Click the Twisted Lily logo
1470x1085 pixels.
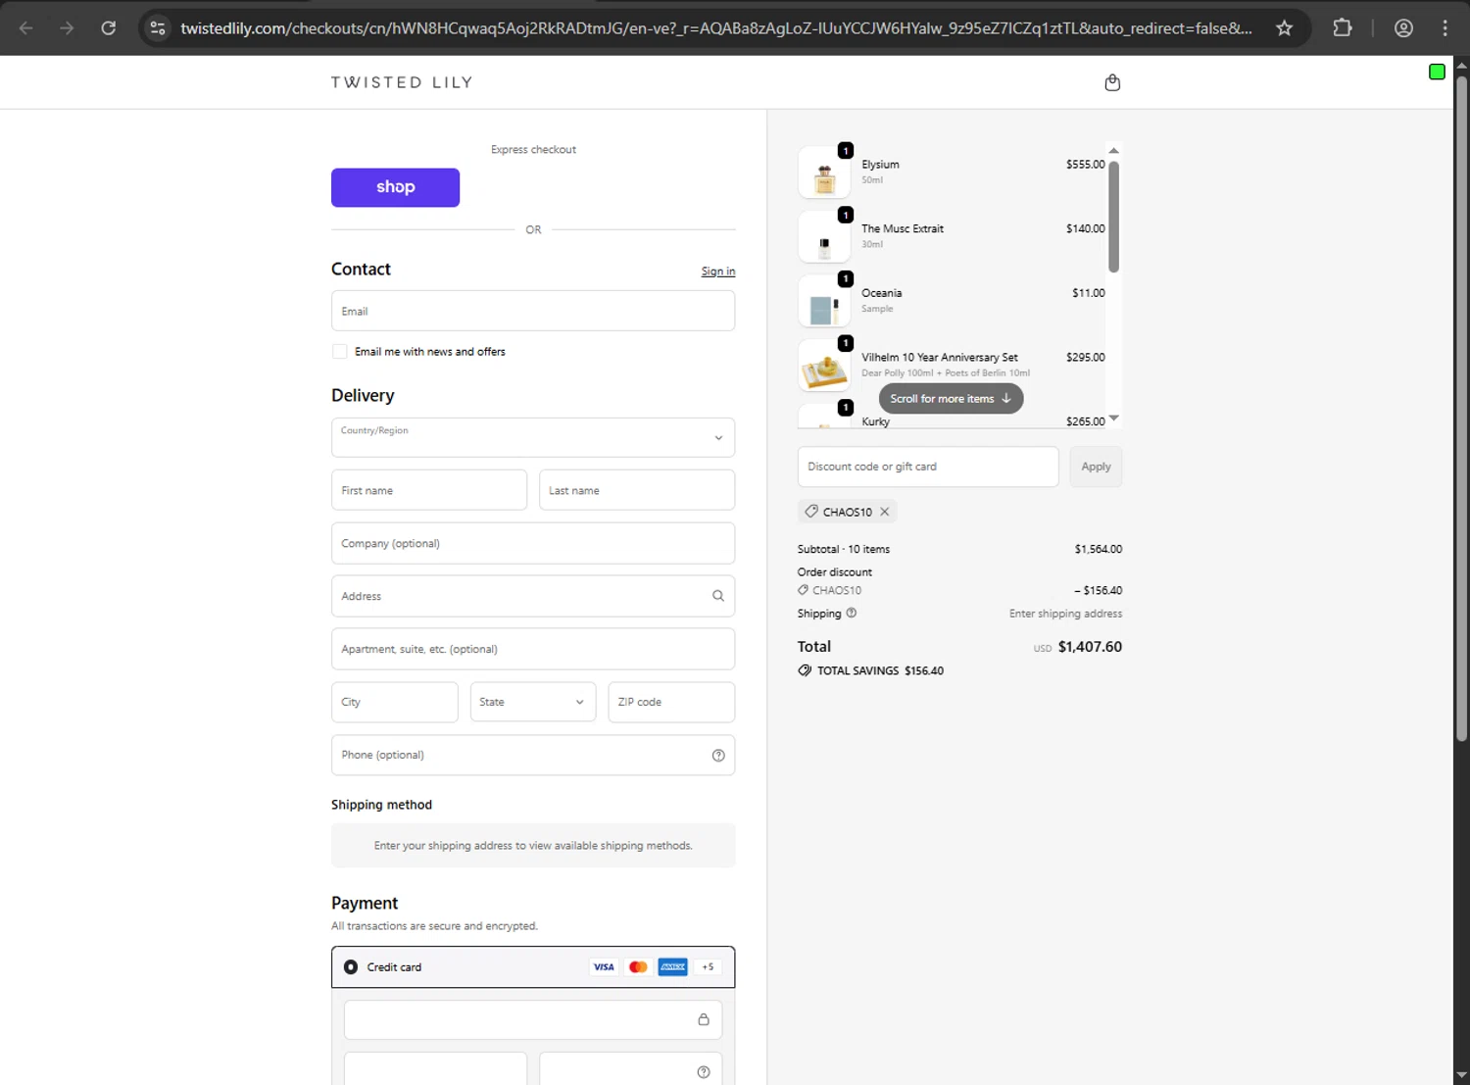(402, 82)
